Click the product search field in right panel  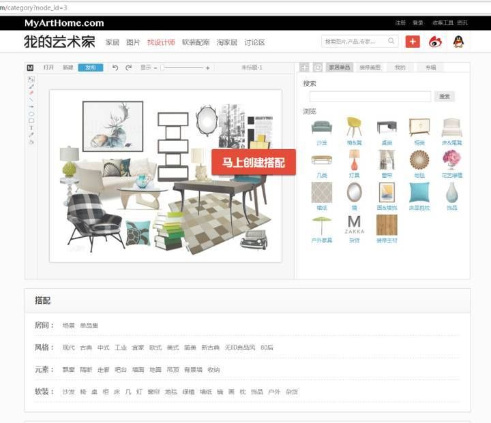(x=370, y=96)
